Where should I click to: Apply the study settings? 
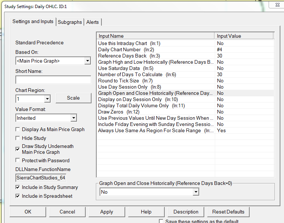pyautogui.click(x=106, y=212)
